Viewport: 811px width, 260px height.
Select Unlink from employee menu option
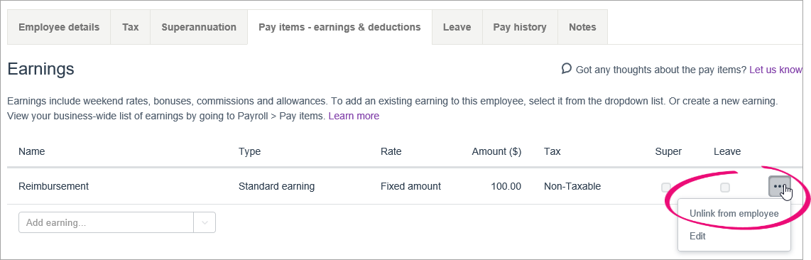734,214
